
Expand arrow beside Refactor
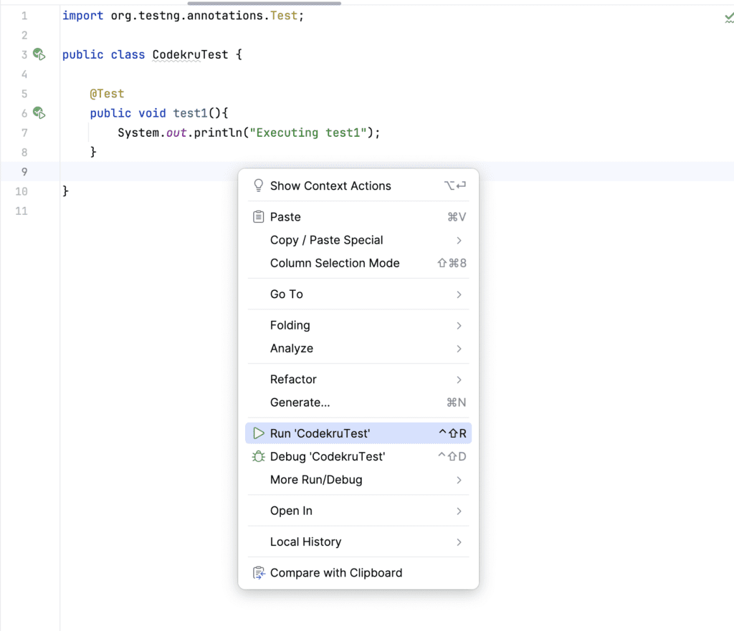tap(459, 380)
